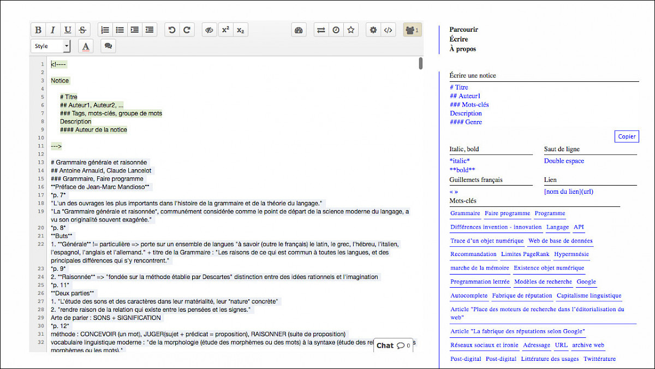The width and height of the screenshot is (655, 369).
Task: Toggle strikethrough formatting
Action: 82,30
